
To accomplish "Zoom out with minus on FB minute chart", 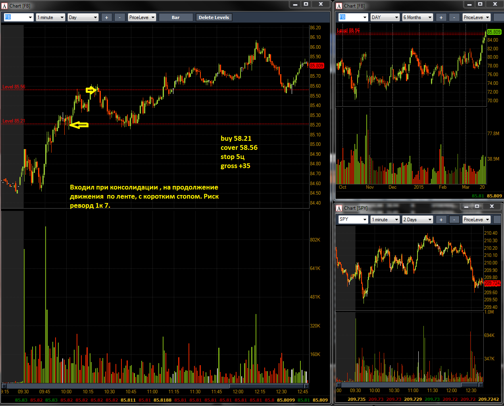I will [119, 17].
